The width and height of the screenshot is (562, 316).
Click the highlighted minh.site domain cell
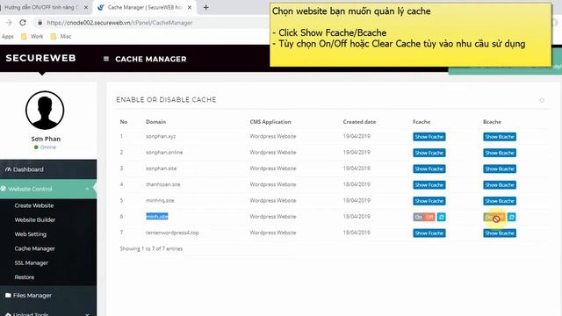pos(157,217)
